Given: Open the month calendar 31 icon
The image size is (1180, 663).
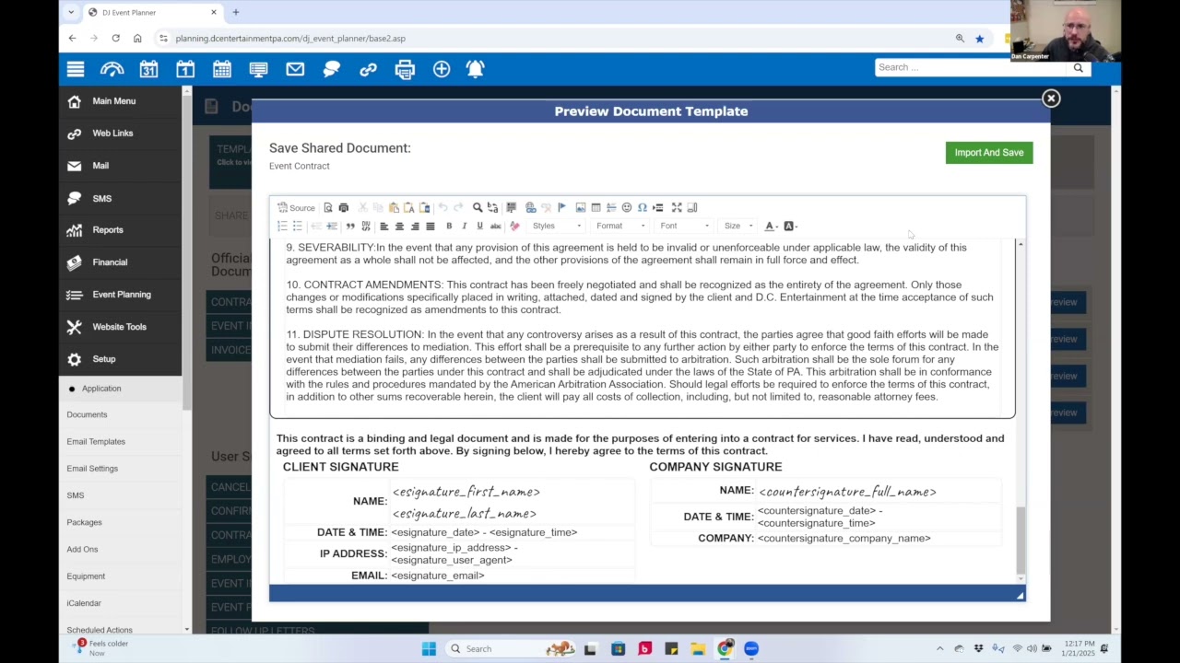Looking at the screenshot, I should tap(148, 69).
